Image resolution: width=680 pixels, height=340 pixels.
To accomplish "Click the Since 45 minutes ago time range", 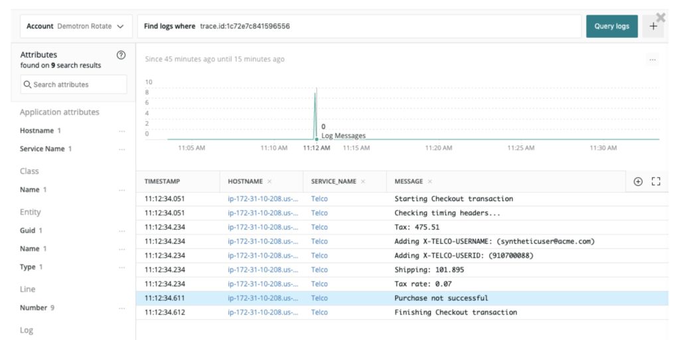I will click(214, 59).
